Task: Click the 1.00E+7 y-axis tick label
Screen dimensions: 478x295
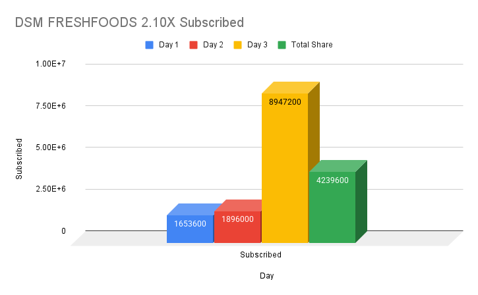Action: click(x=51, y=64)
